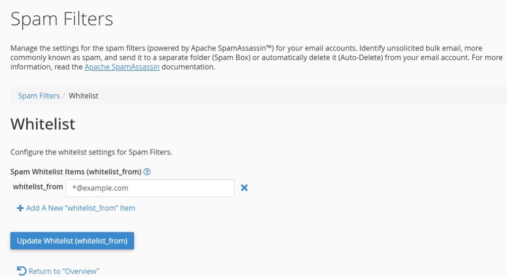Remove the *@example.com entry with the X icon
This screenshot has width=507, height=277.
click(x=244, y=188)
